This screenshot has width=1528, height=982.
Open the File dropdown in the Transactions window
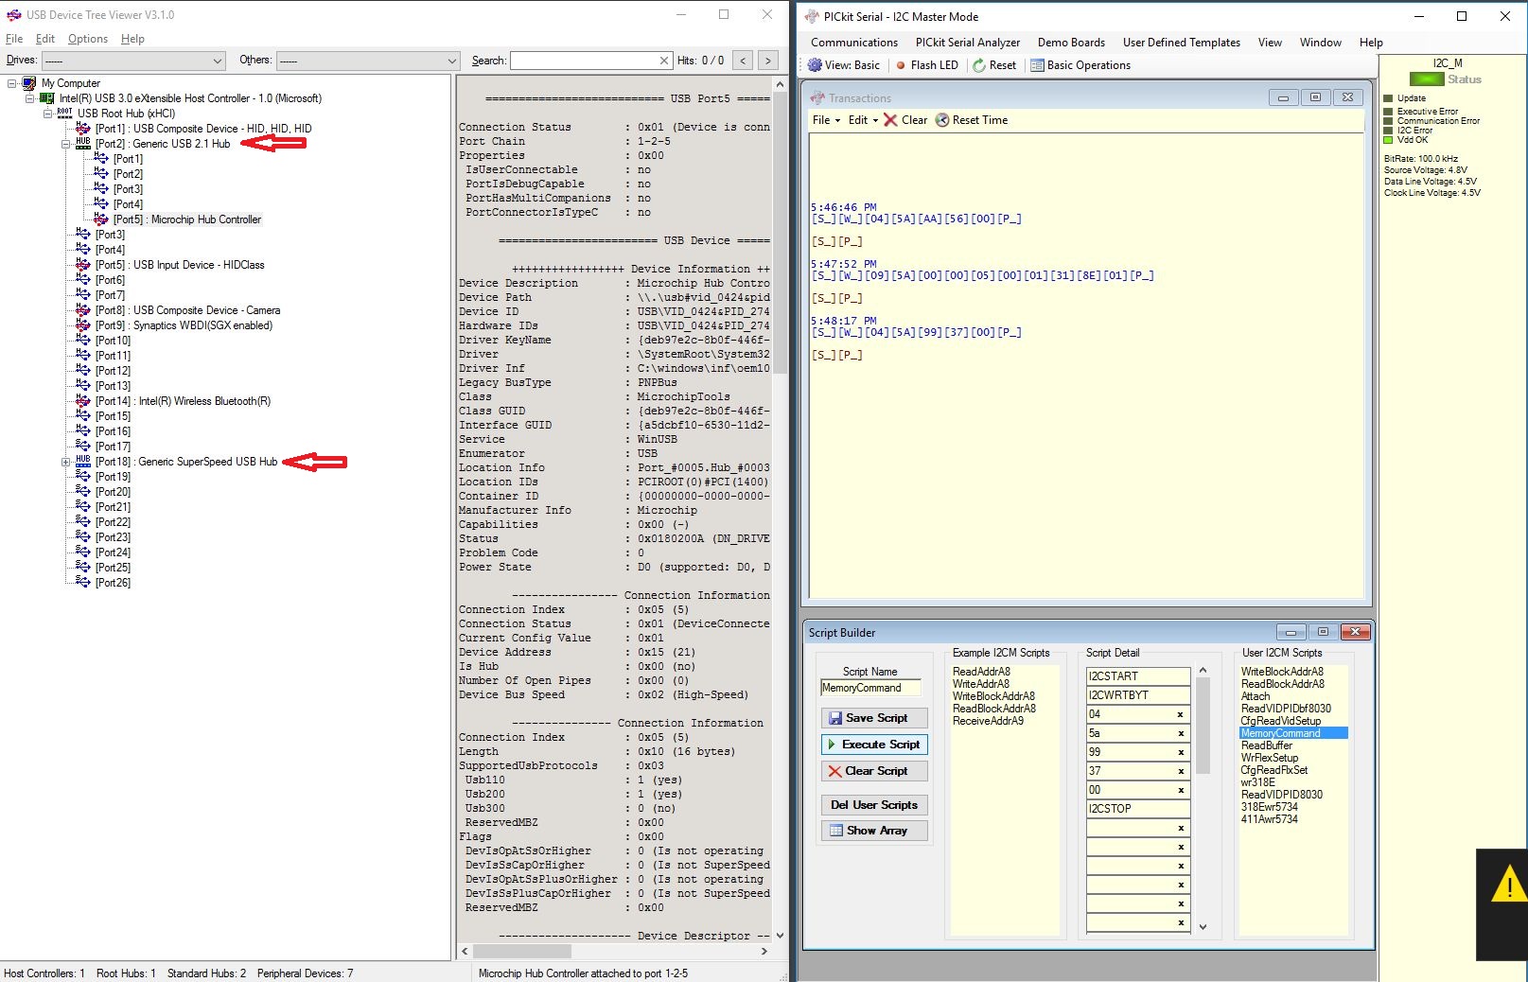(826, 120)
